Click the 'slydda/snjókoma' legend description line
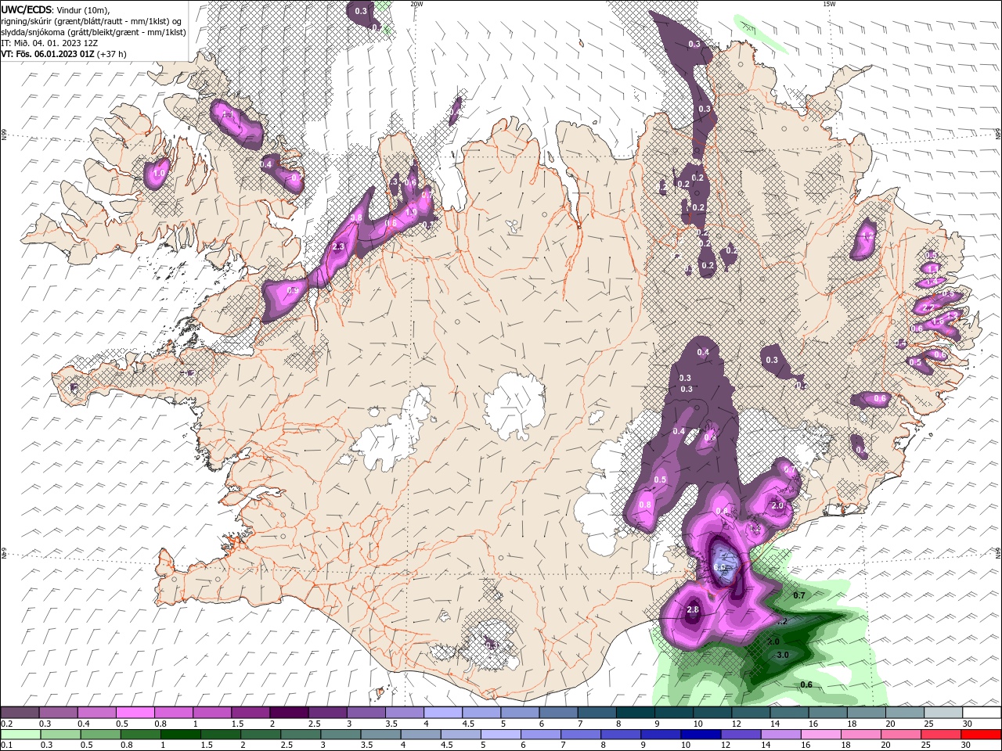 coord(93,32)
